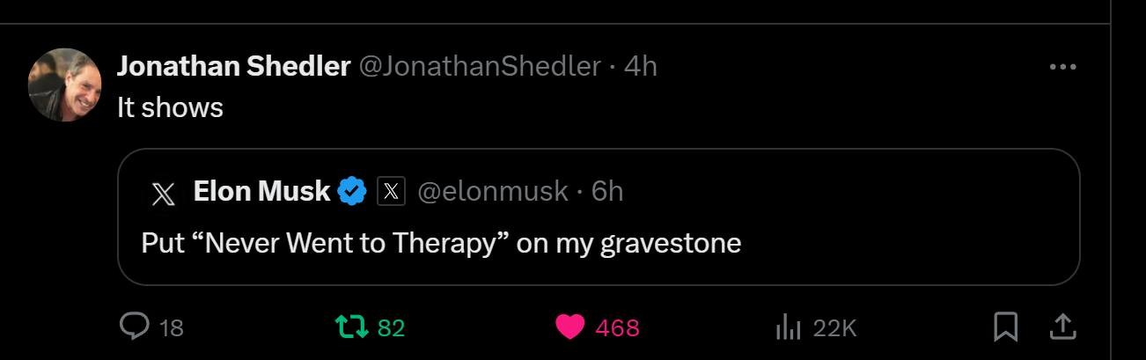
Task: Open the quoted post's 6h timestamp
Action: 607,191
